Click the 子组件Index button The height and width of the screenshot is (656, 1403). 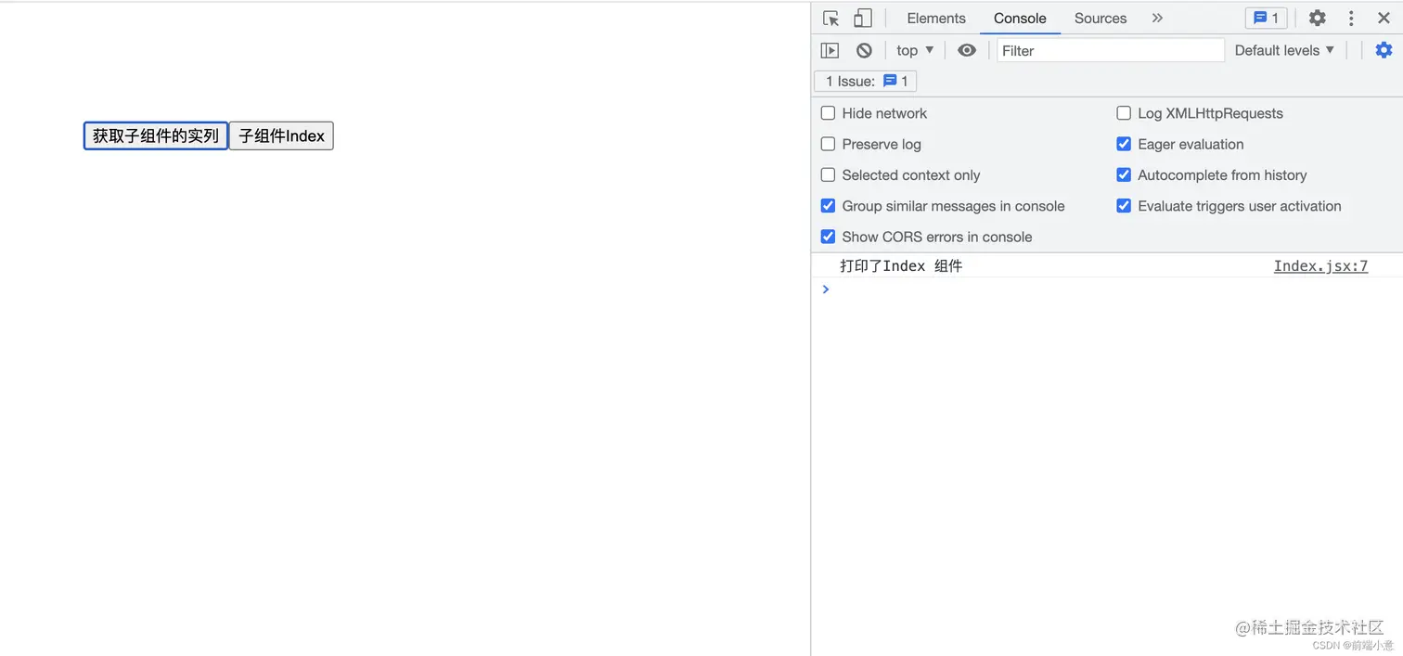[x=281, y=135]
